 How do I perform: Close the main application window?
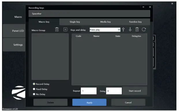click(172, 4)
